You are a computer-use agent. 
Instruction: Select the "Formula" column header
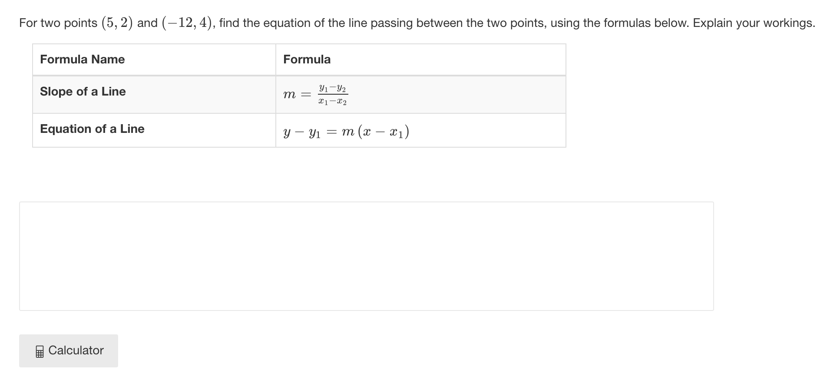click(307, 59)
